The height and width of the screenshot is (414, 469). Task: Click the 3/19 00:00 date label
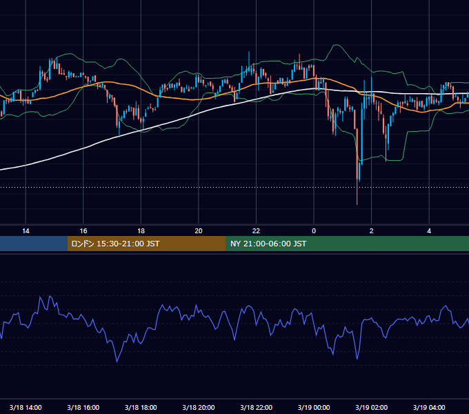point(314,407)
